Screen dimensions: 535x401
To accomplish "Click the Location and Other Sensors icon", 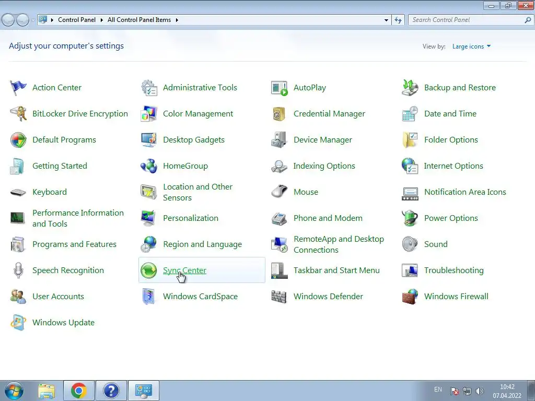I will point(149,192).
